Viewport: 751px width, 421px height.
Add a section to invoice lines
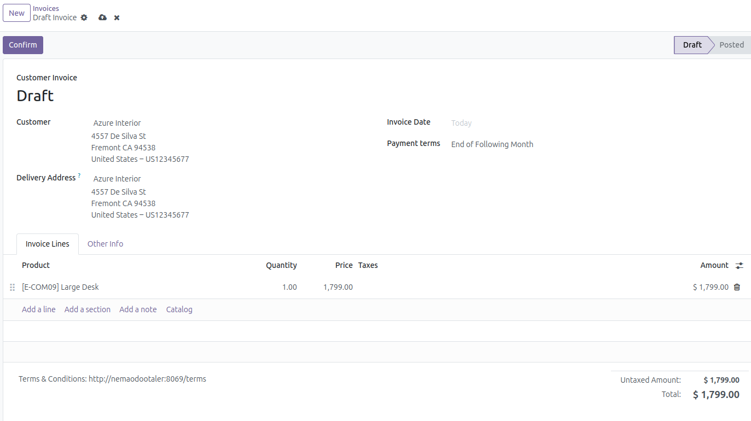click(x=88, y=309)
